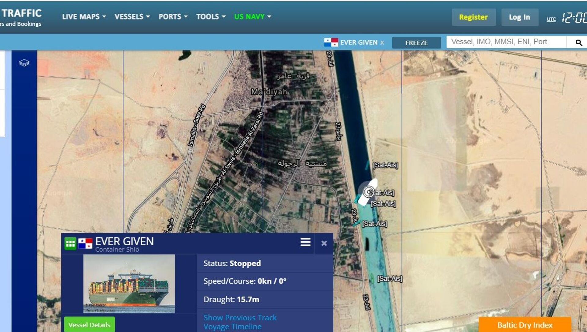
Task: Open the Show Previous Track link
Action: tap(240, 317)
